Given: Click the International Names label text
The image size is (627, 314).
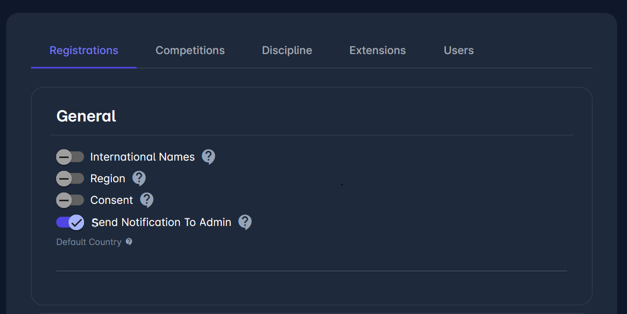Looking at the screenshot, I should (142, 157).
